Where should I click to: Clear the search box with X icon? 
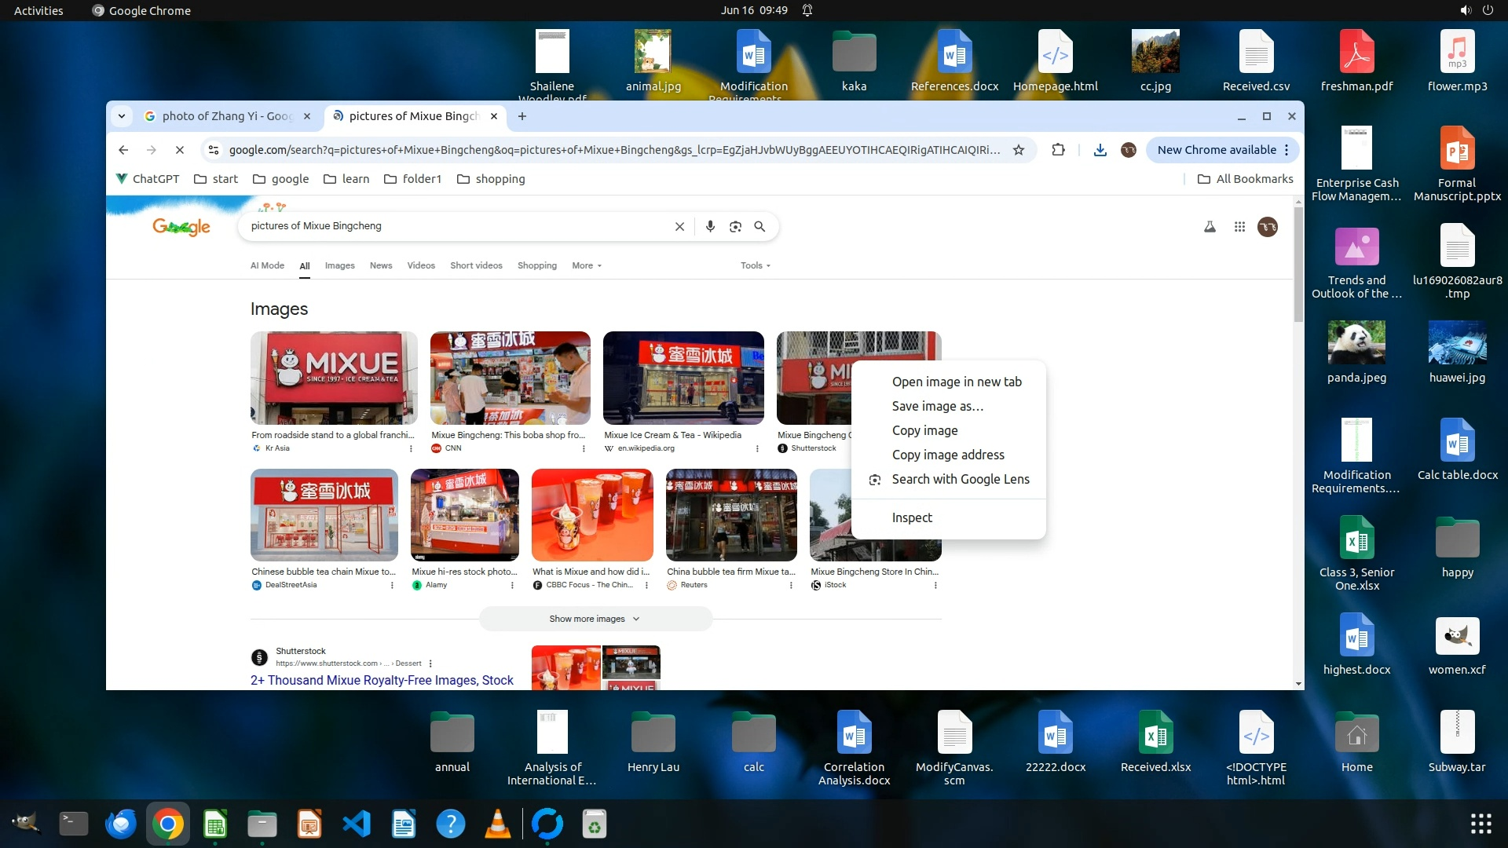point(679,226)
